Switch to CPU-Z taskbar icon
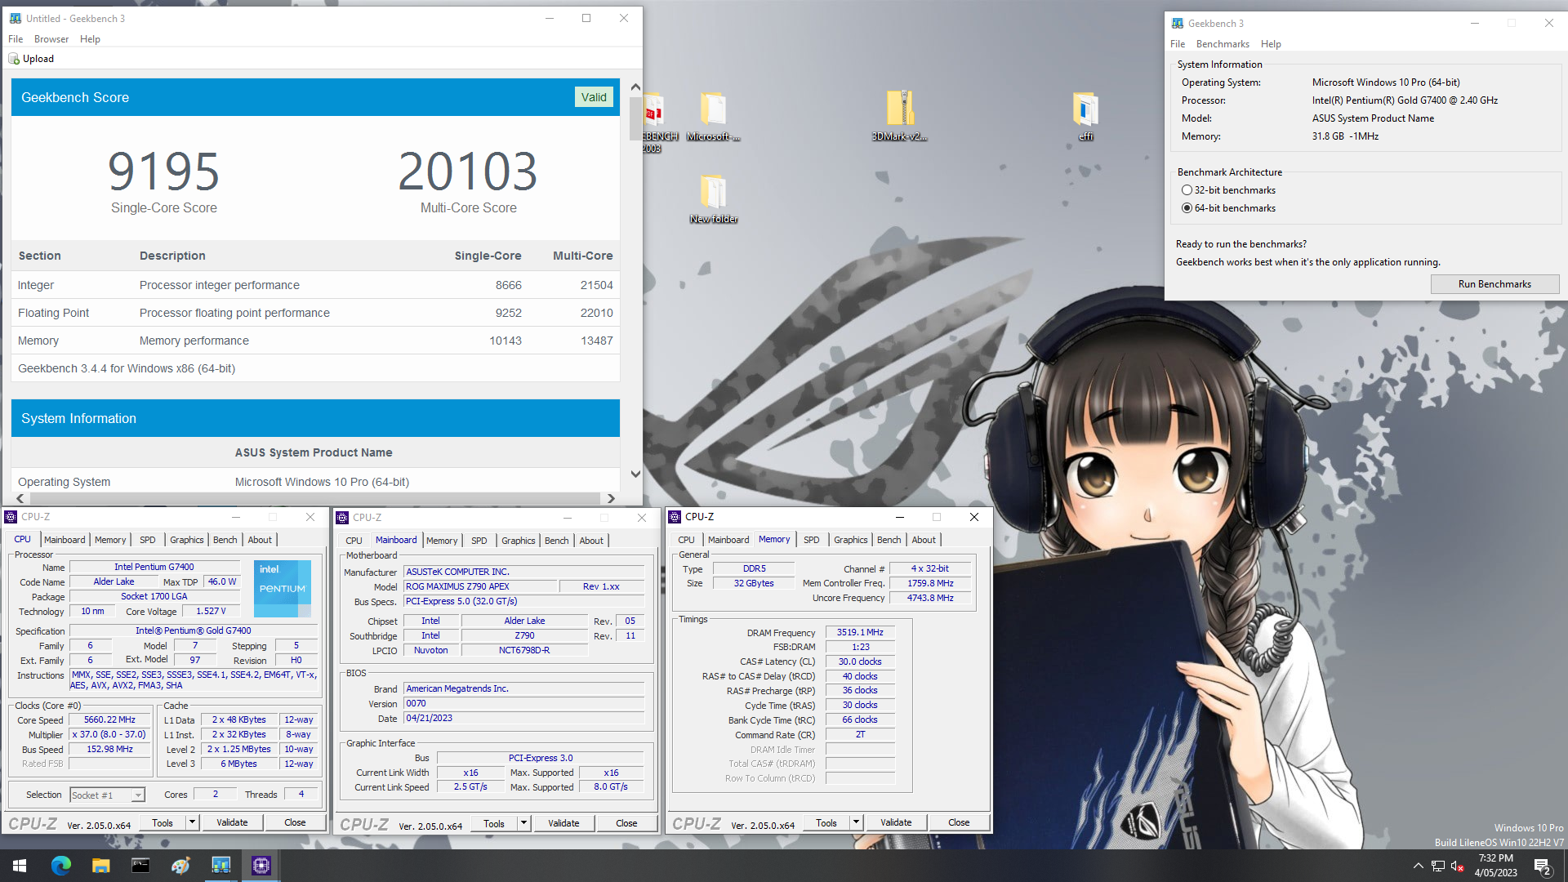 click(261, 866)
